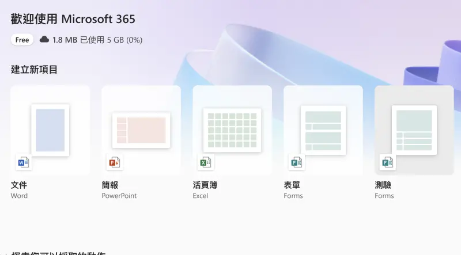The image size is (461, 255).
Task: Click the Forms icon on 測驗 card
Action: (x=387, y=162)
